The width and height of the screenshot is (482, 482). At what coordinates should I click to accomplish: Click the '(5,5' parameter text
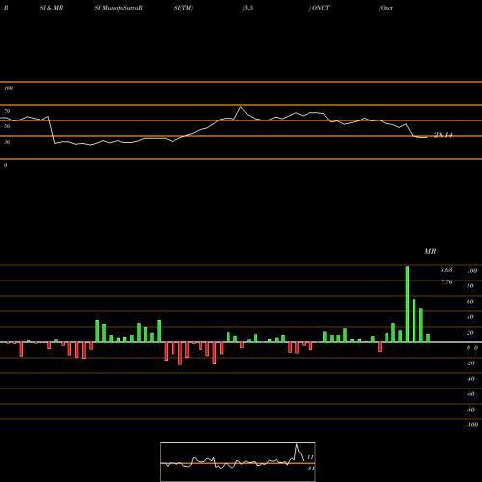[248, 8]
